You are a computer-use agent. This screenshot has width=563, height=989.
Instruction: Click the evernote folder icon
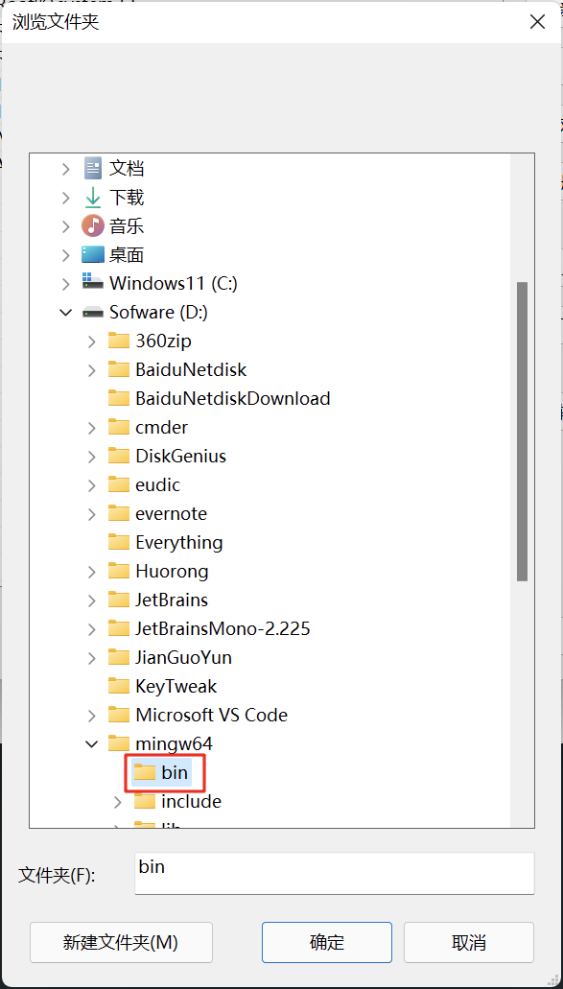(119, 513)
